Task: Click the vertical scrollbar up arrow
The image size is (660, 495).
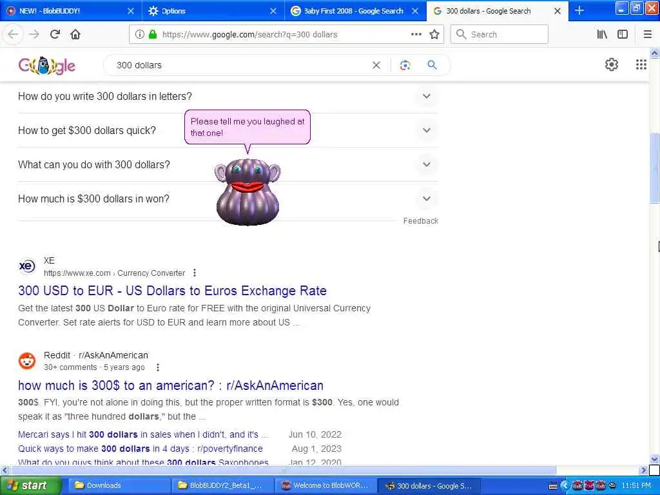Action: [x=654, y=53]
